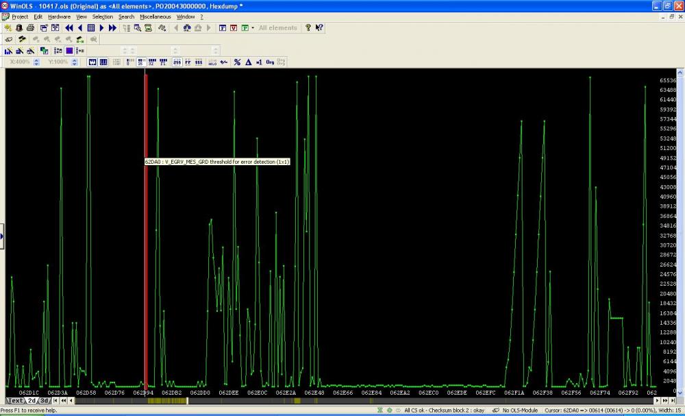Click the Org original values icon

click(270, 62)
